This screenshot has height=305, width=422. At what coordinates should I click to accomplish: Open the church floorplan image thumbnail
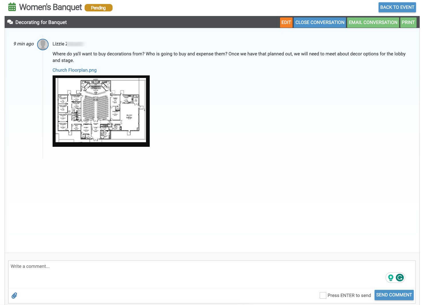101,111
